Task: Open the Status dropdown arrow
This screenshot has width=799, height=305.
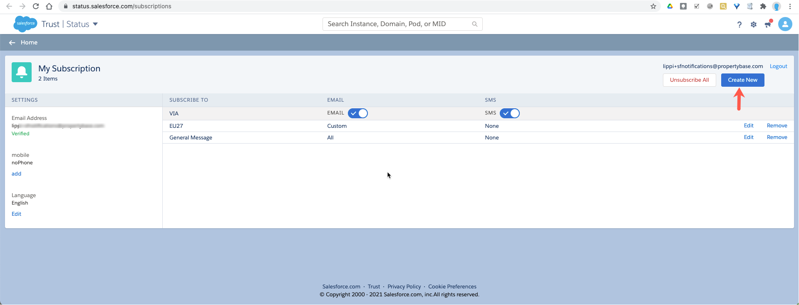Action: tap(95, 24)
